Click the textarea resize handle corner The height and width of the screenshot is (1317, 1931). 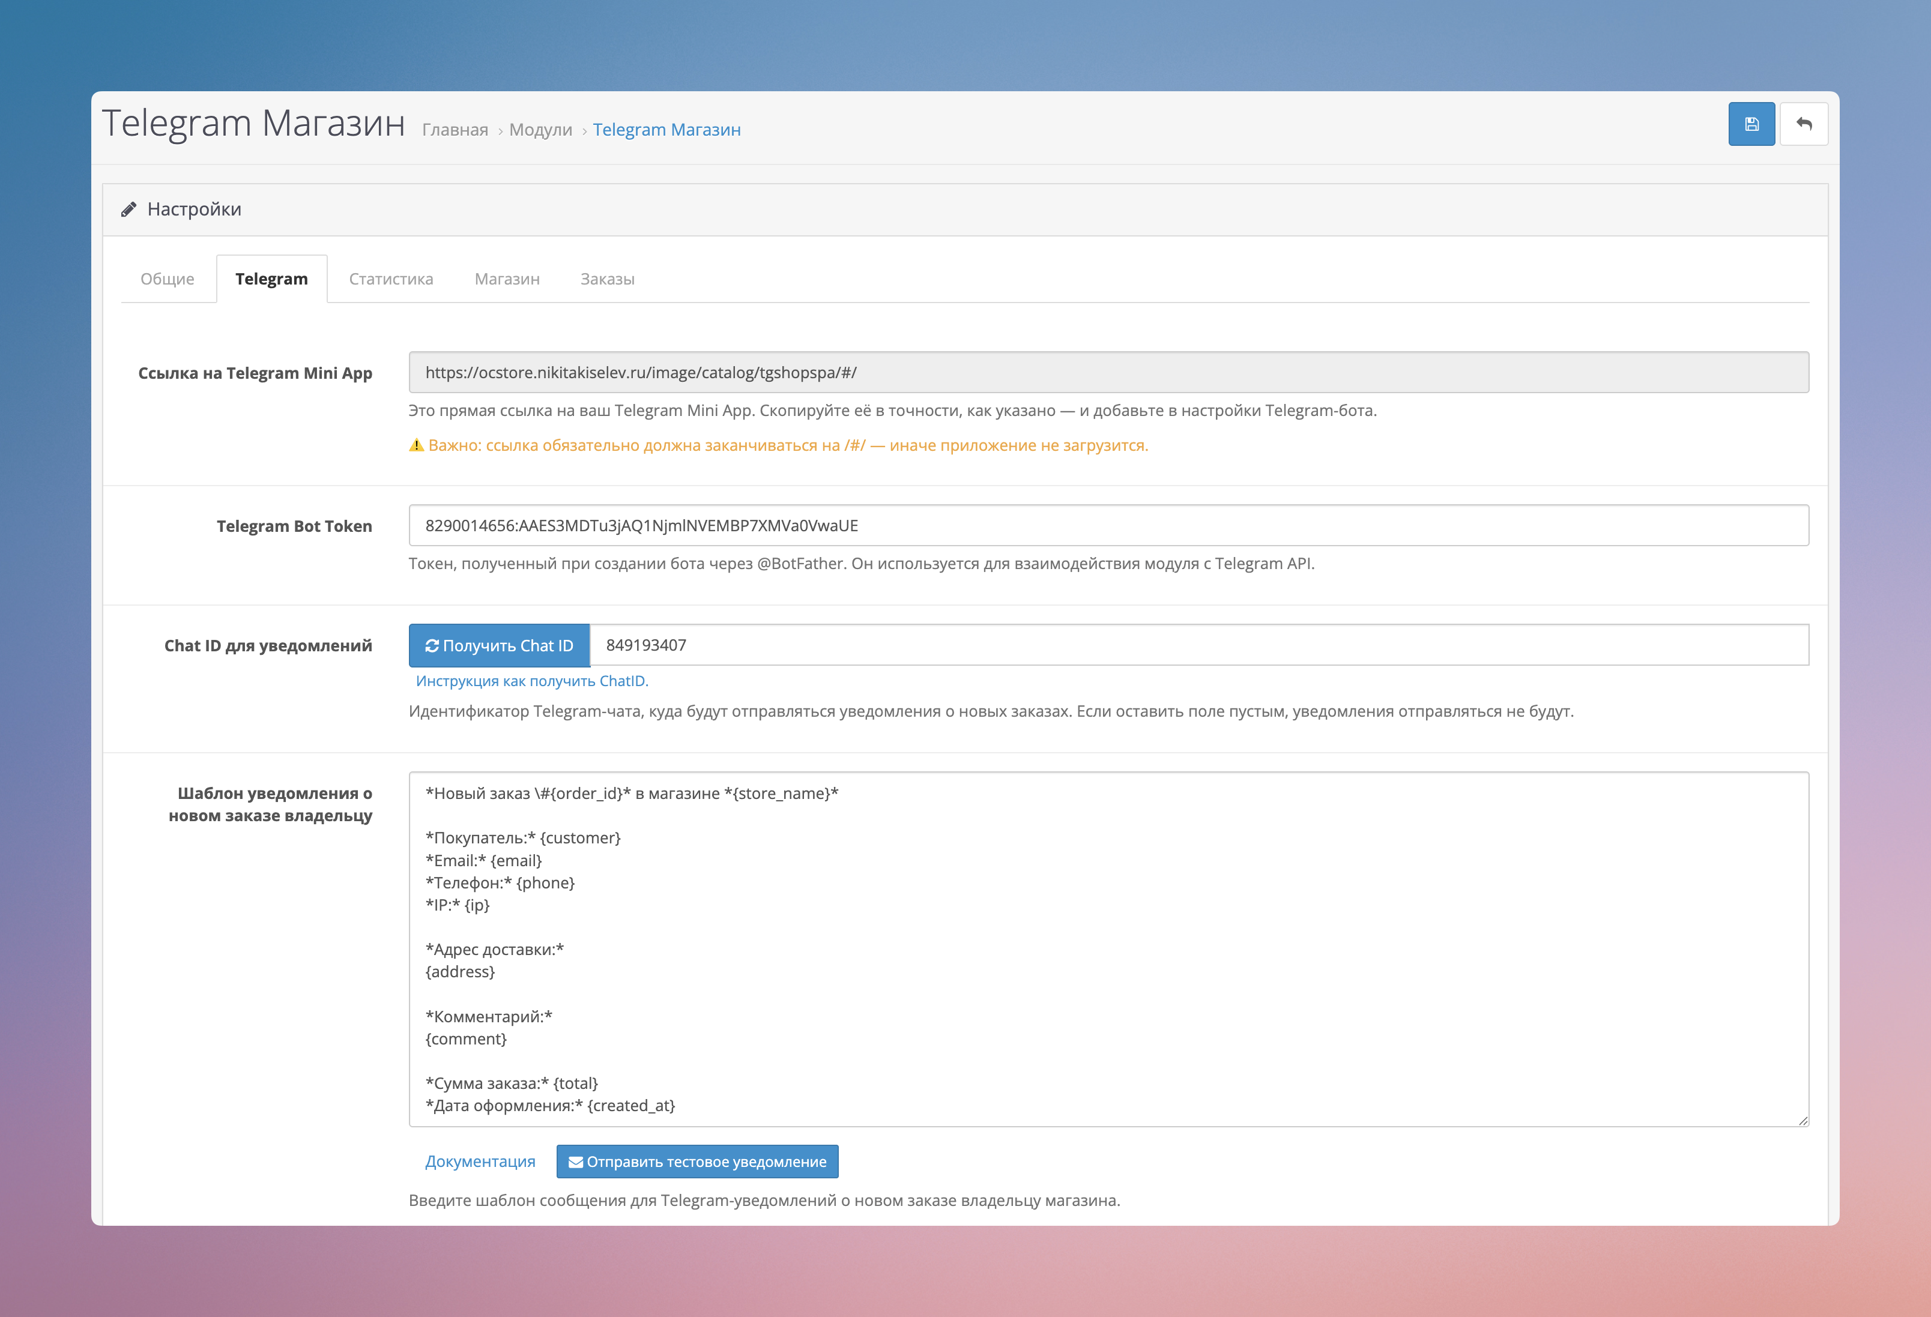point(1803,1120)
